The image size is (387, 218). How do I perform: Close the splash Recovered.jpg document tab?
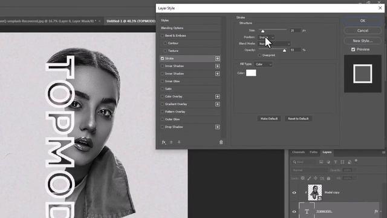click(x=99, y=21)
